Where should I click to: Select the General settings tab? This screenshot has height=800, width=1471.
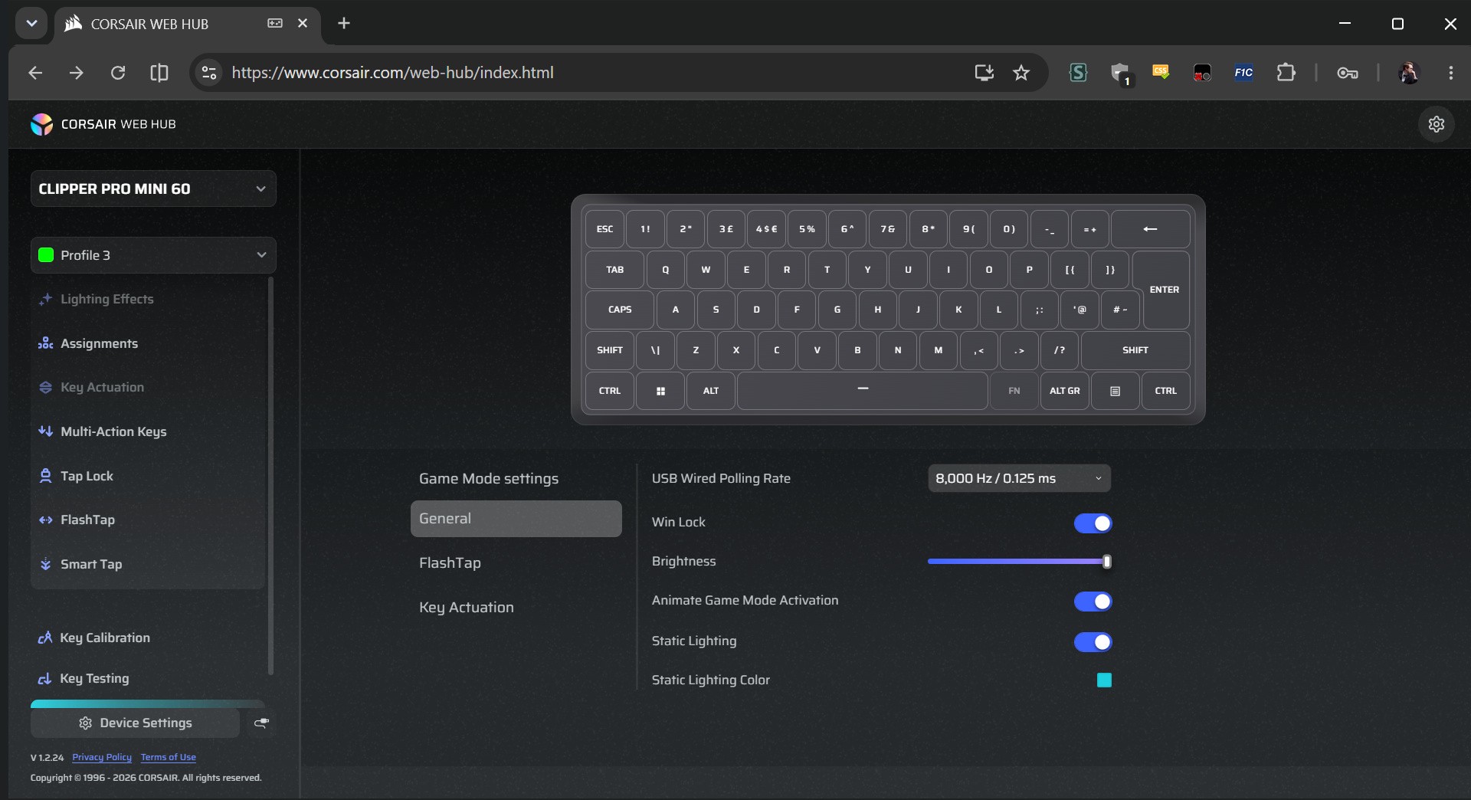[x=516, y=519]
